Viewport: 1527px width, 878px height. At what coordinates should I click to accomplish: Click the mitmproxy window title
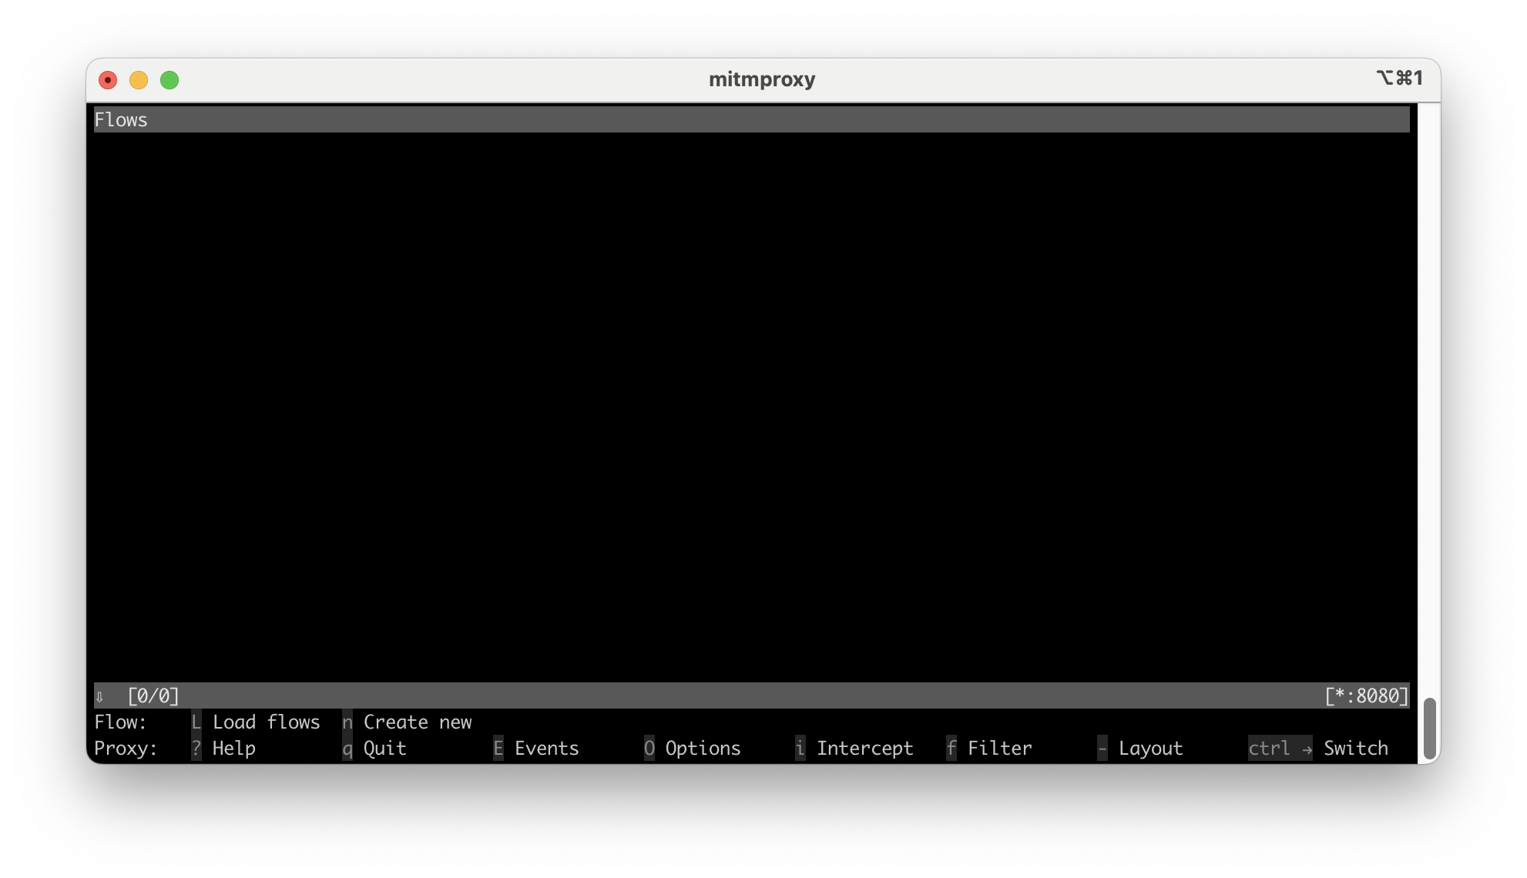click(x=762, y=79)
